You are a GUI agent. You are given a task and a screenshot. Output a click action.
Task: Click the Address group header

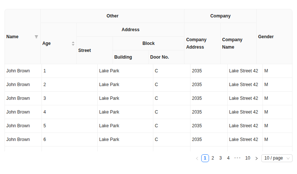coord(131,30)
